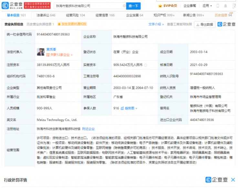Select English name Meizu Technology Co., Ltd.
Image resolution: width=243 pixels, height=188 pixels.
click(57, 120)
